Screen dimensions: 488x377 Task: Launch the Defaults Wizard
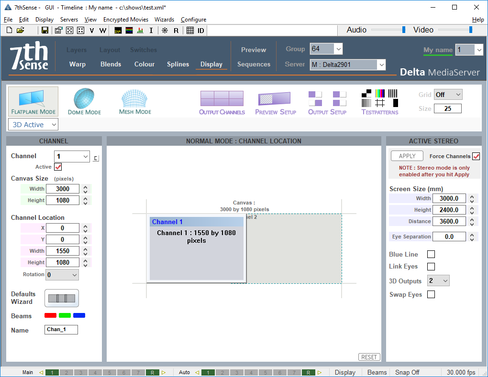click(62, 298)
